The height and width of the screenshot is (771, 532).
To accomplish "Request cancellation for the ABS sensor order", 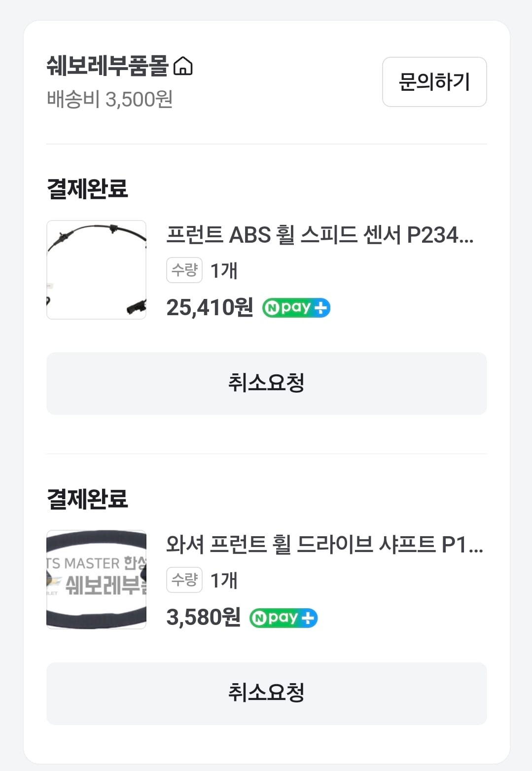I will pyautogui.click(x=266, y=383).
